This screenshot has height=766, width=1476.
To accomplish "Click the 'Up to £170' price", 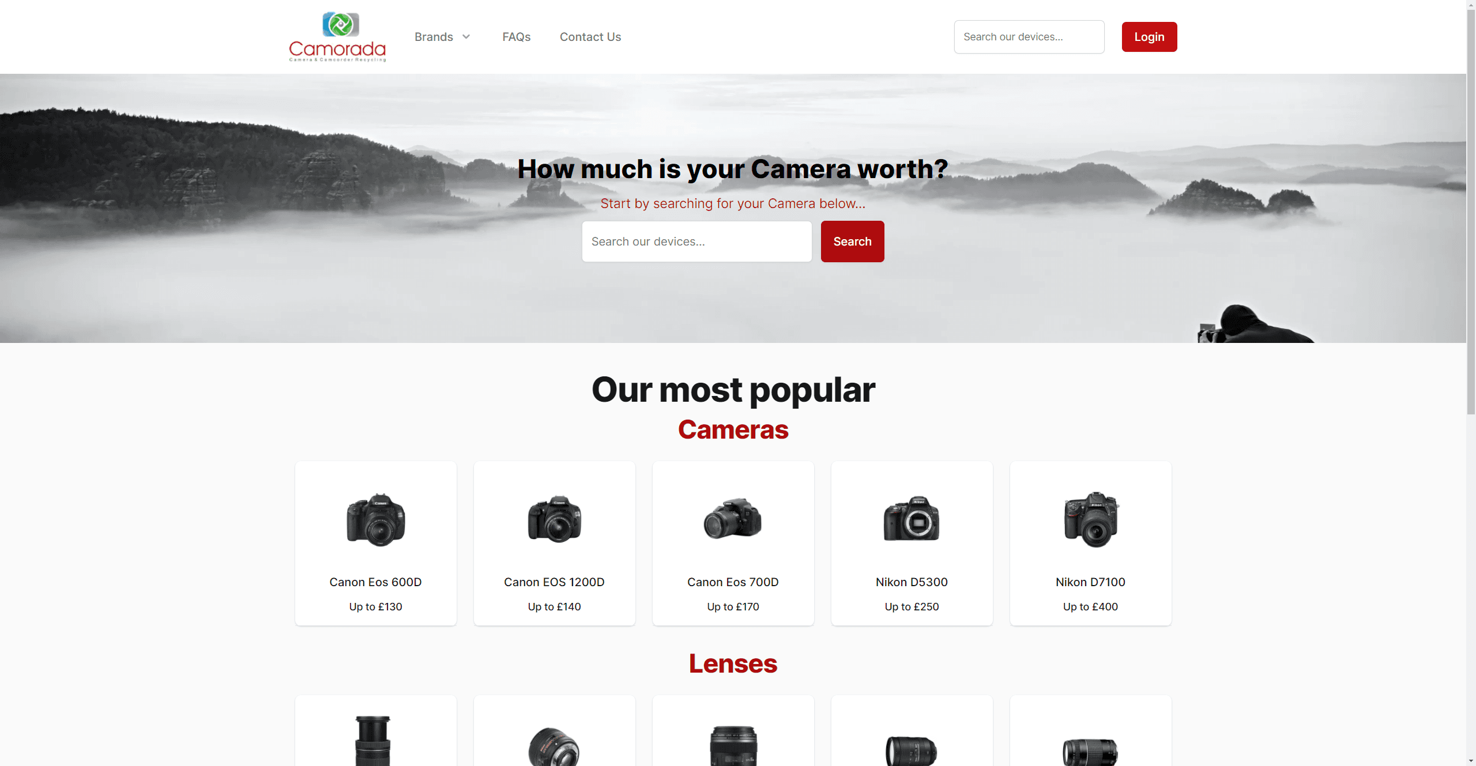I will (x=733, y=606).
